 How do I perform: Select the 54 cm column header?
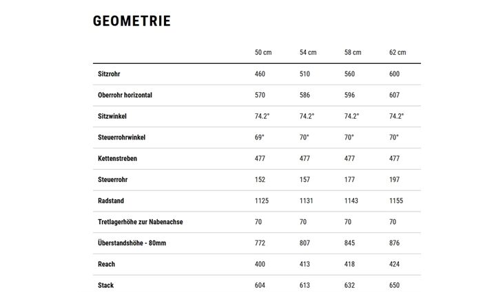pos(308,52)
